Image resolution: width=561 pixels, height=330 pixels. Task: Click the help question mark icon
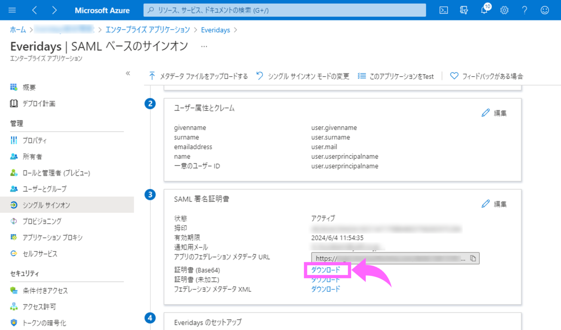(x=524, y=10)
